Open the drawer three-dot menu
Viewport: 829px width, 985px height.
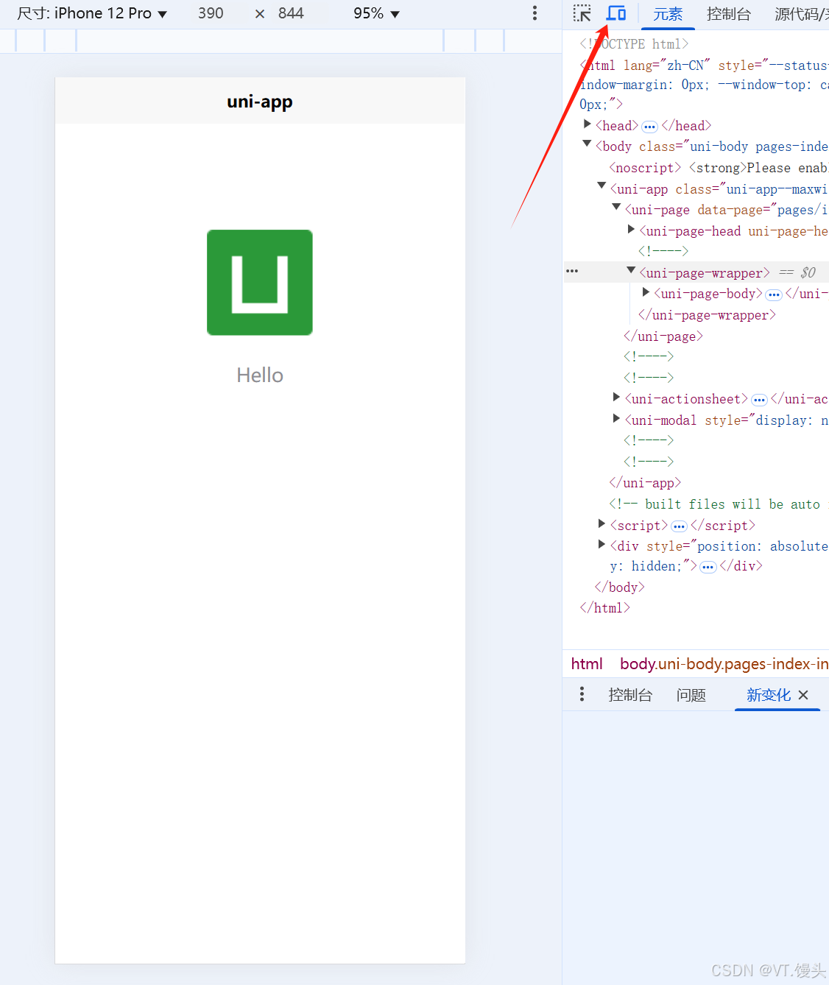coord(582,694)
